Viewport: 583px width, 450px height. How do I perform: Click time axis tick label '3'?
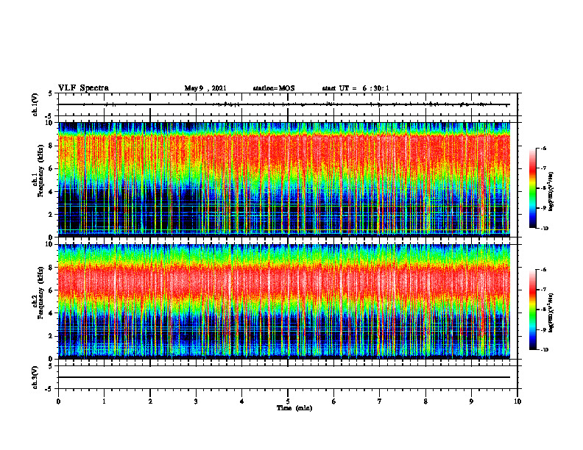click(x=196, y=401)
